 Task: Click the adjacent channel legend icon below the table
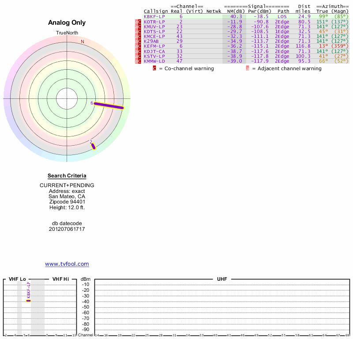click(248, 68)
